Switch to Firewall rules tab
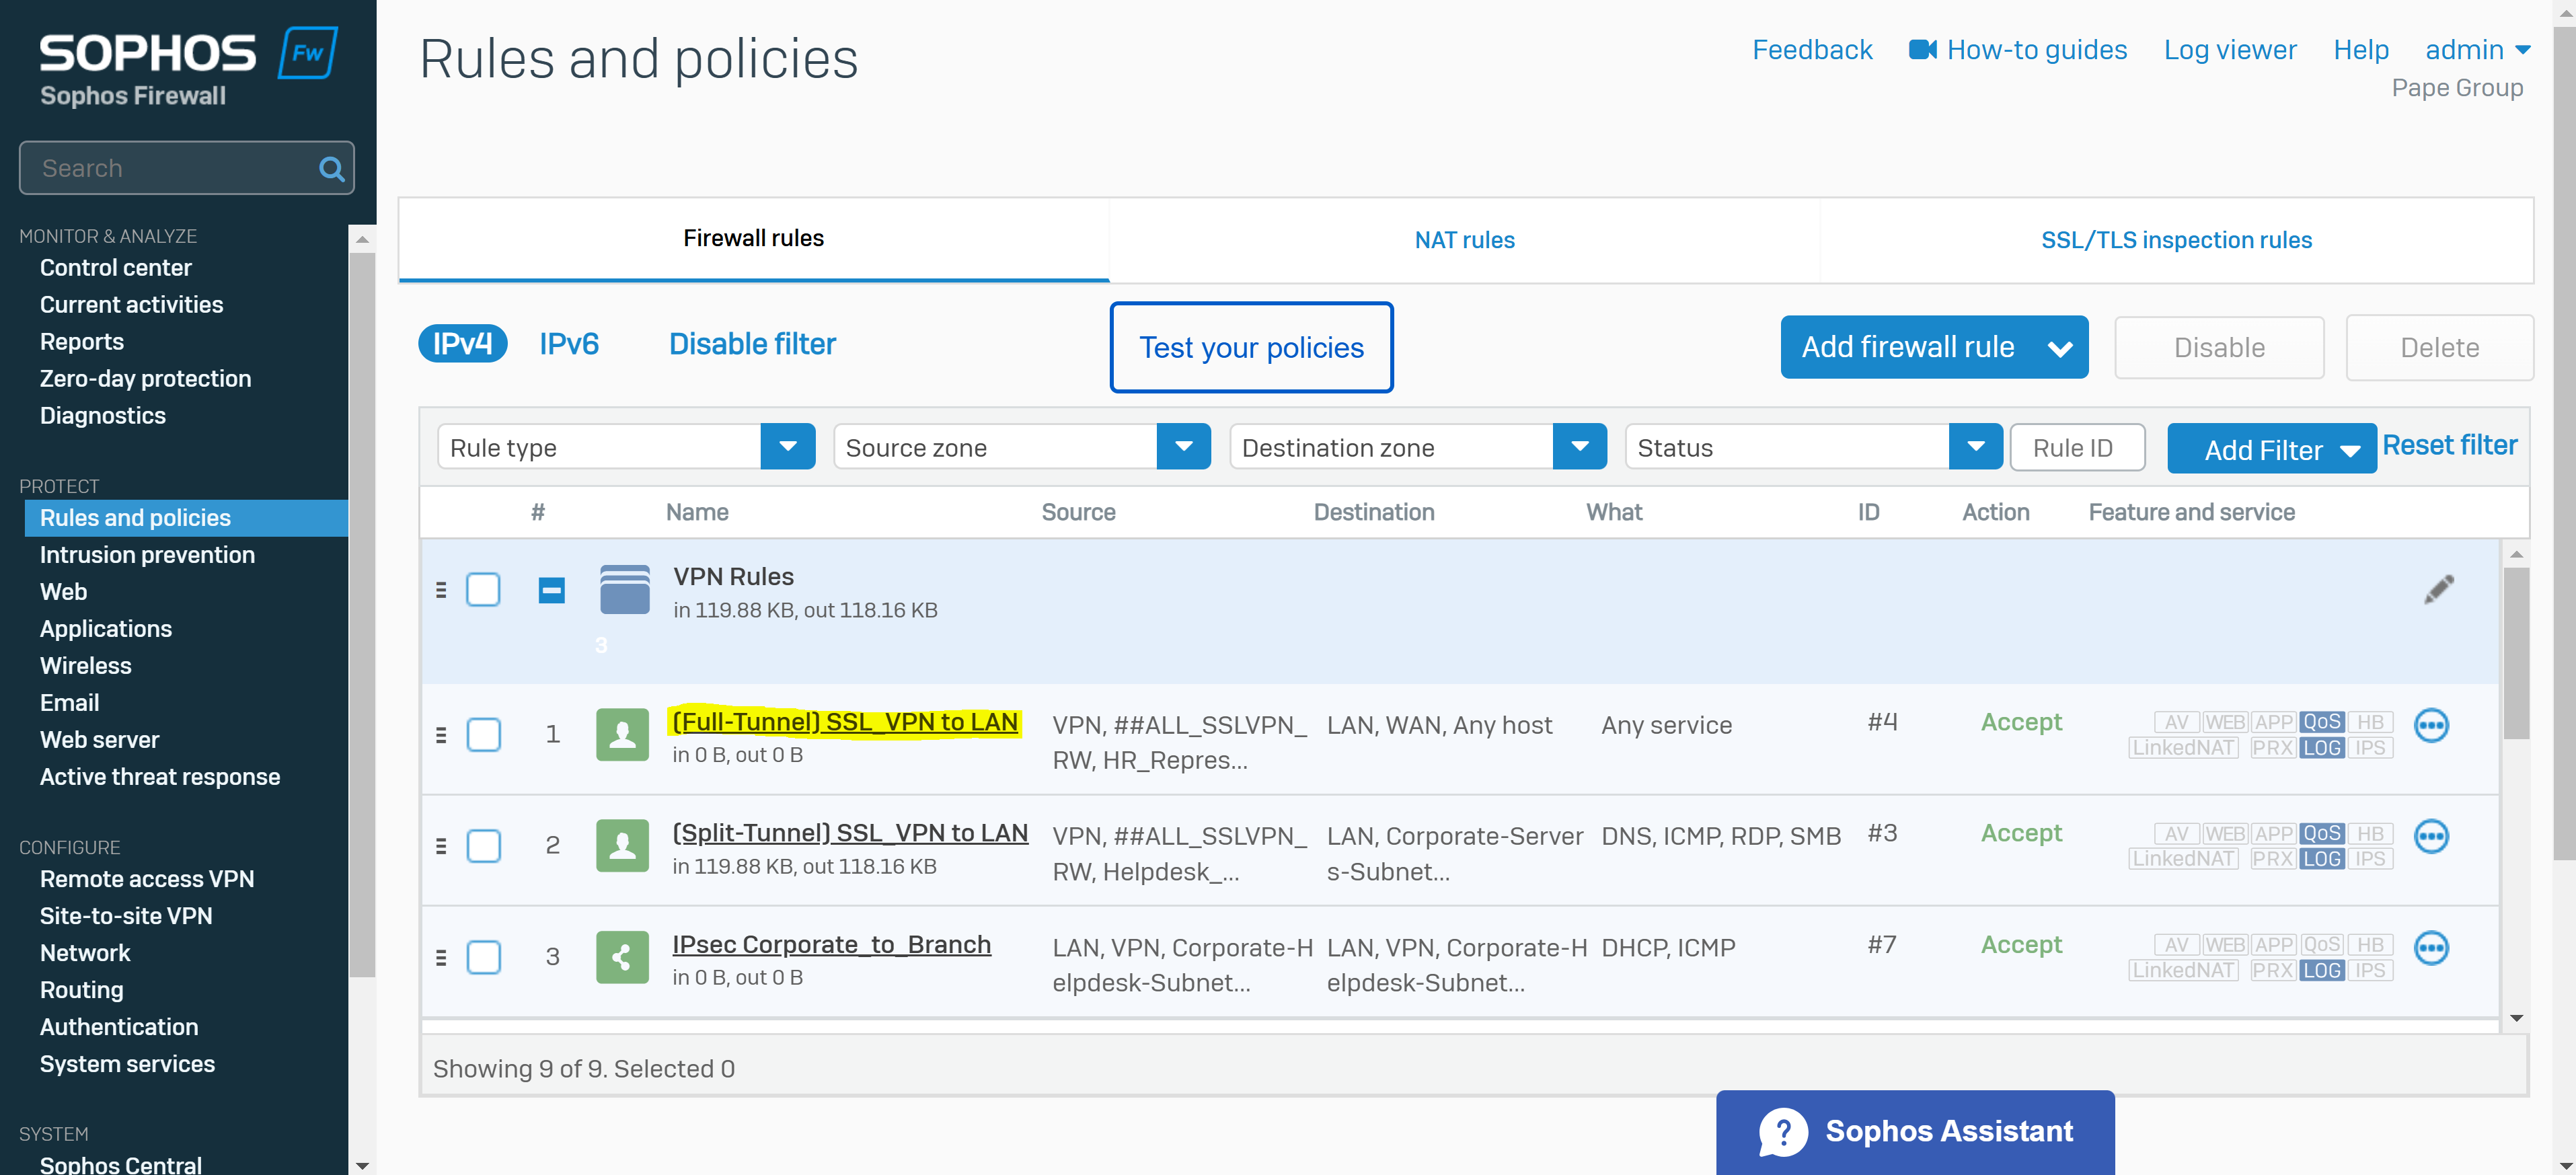Image resolution: width=2576 pixels, height=1175 pixels. [x=754, y=239]
